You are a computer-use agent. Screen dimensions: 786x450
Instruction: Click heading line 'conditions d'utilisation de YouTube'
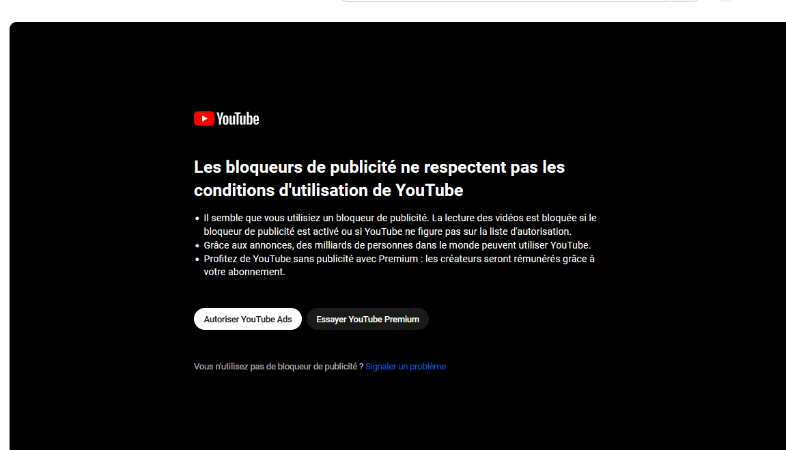[328, 190]
